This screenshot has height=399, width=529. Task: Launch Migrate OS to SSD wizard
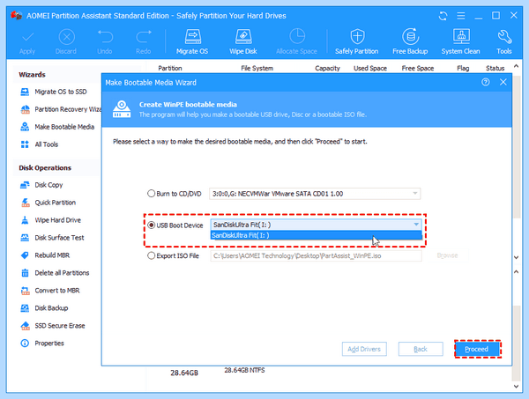[x=54, y=92]
